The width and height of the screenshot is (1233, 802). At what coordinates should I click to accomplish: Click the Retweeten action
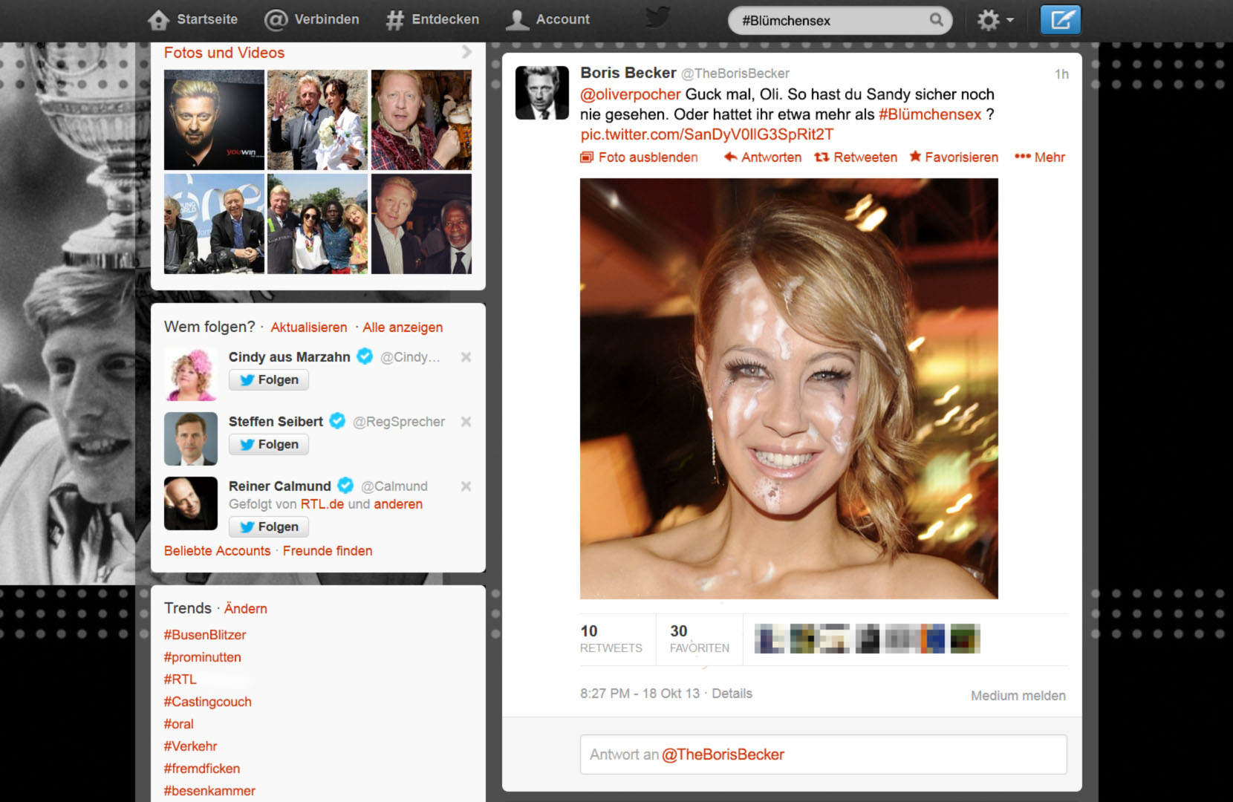856,157
